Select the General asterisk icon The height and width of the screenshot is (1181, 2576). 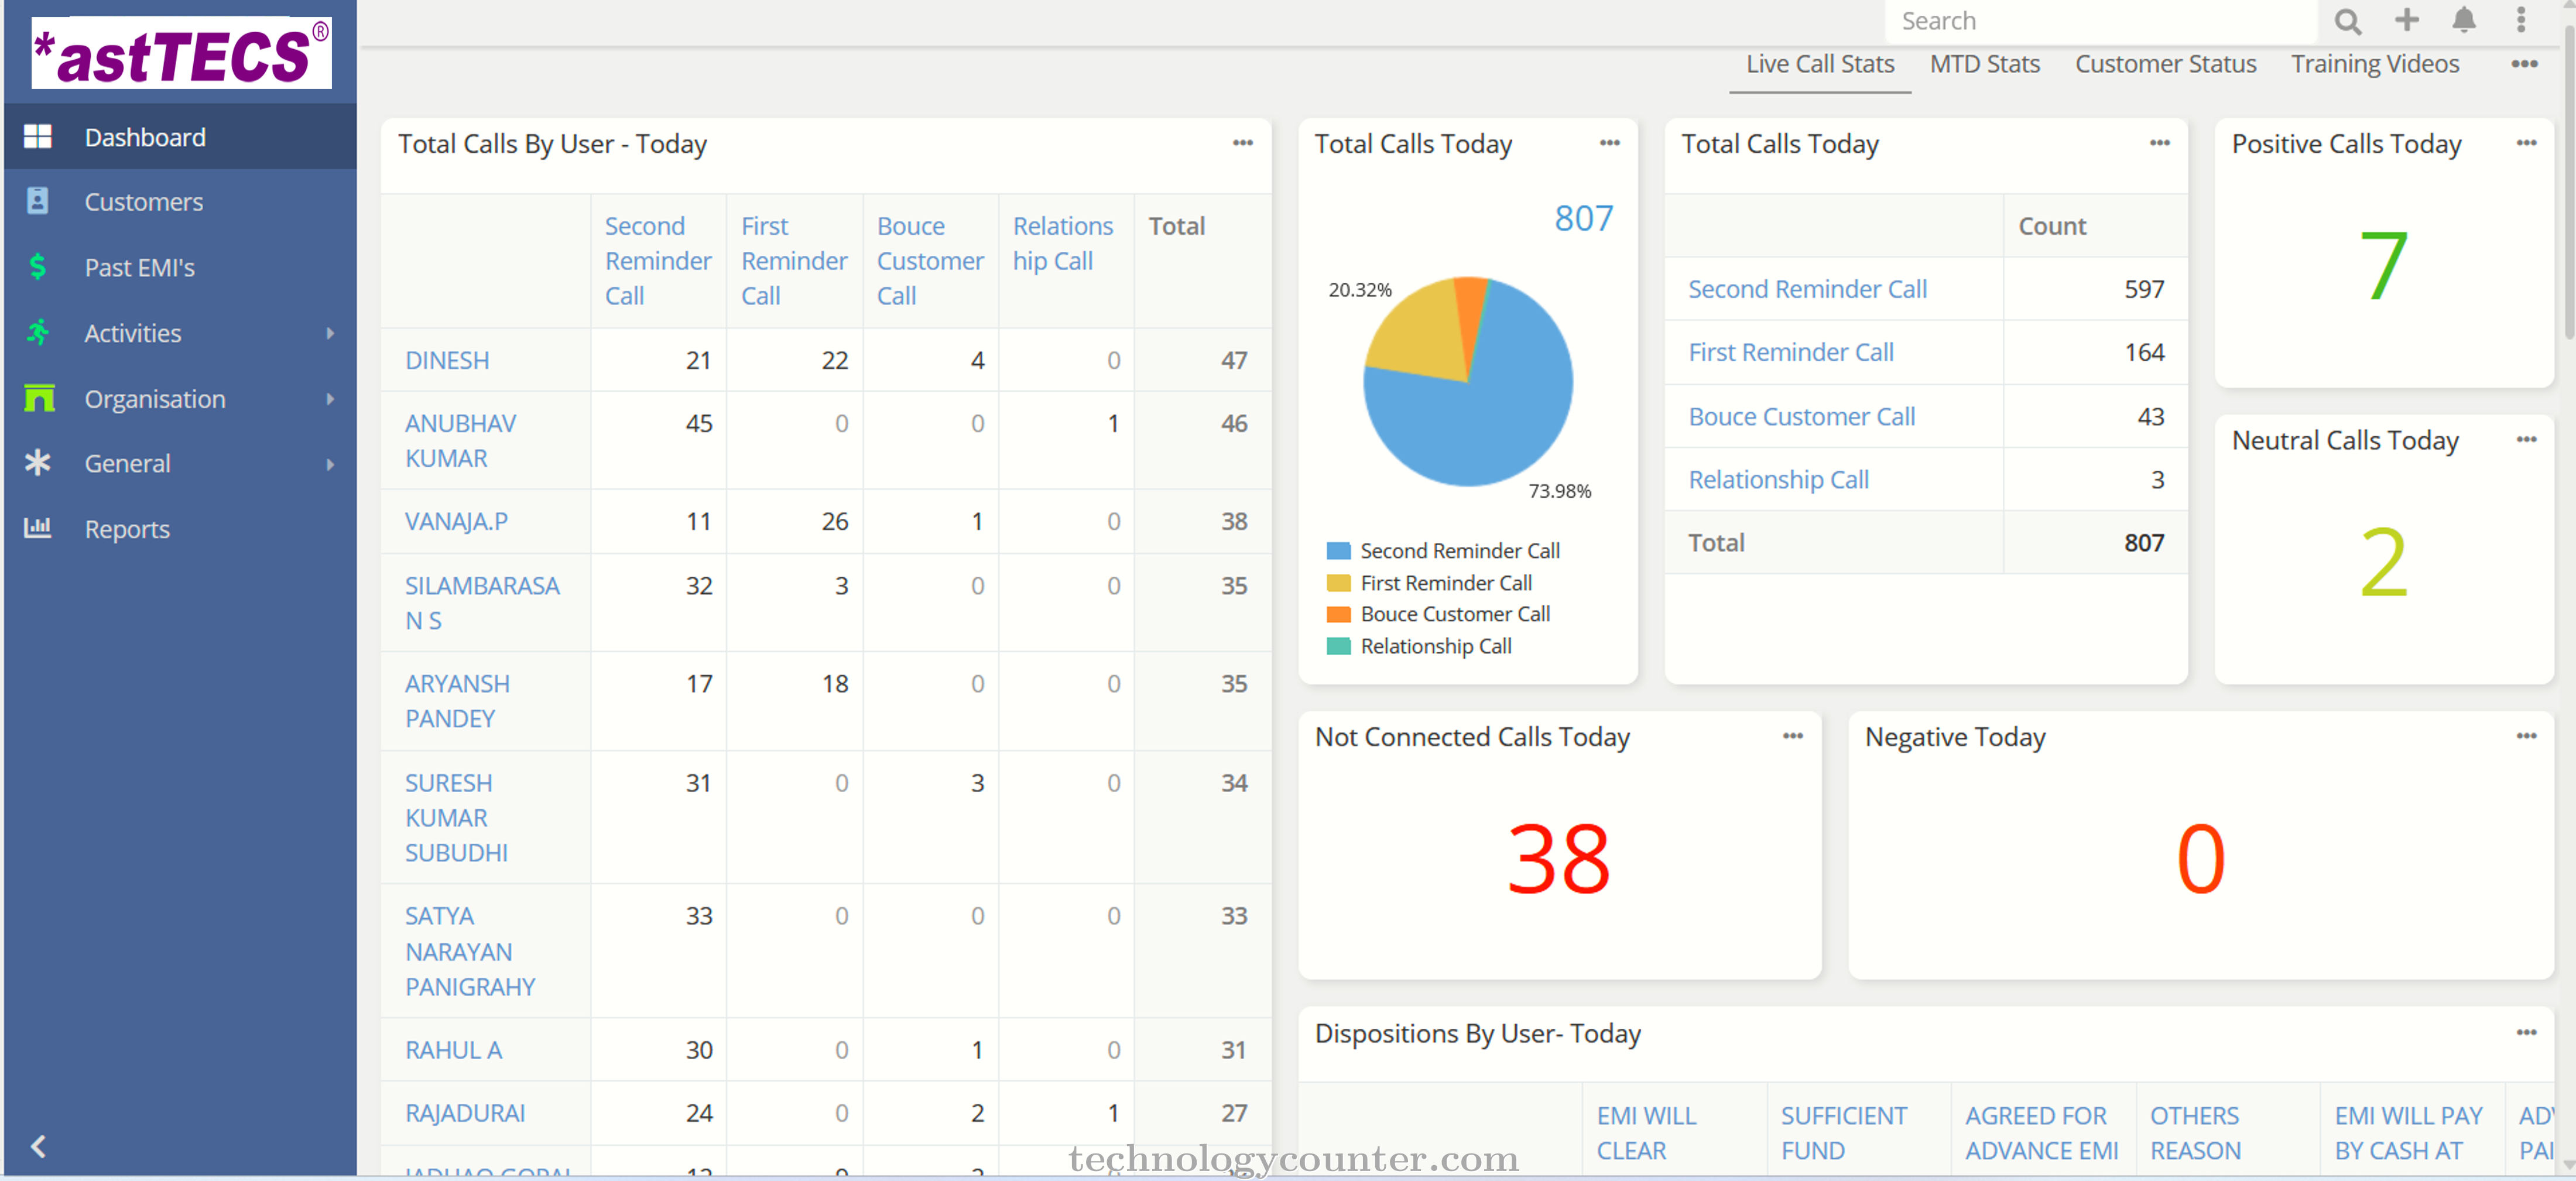click(37, 463)
